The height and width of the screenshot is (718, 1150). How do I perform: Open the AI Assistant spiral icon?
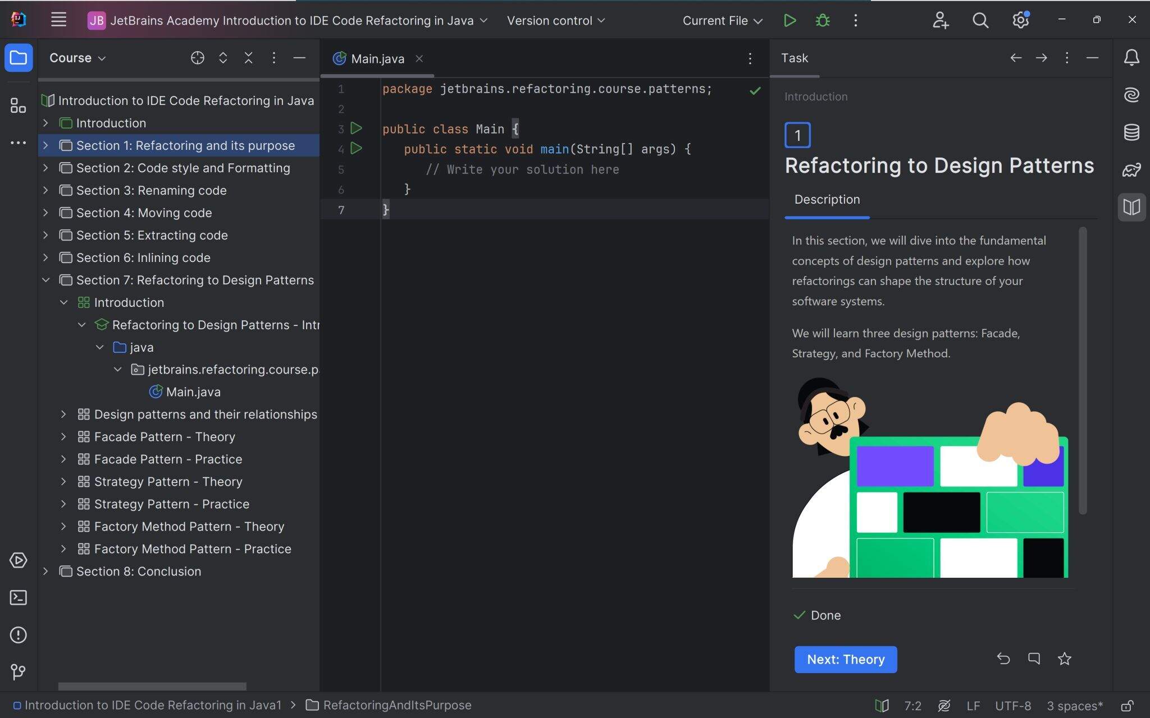(1131, 94)
